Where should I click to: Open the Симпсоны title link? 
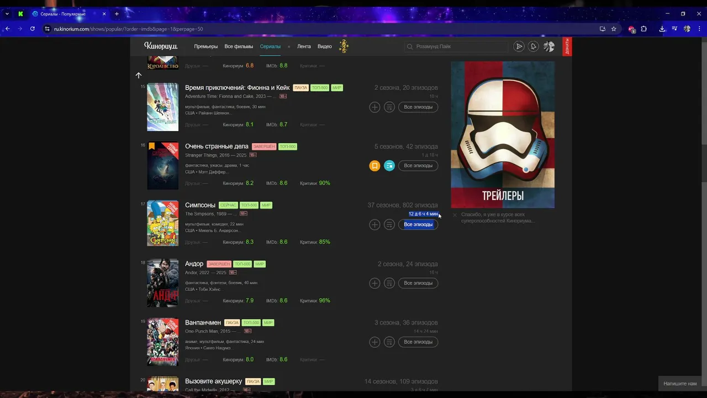click(200, 205)
